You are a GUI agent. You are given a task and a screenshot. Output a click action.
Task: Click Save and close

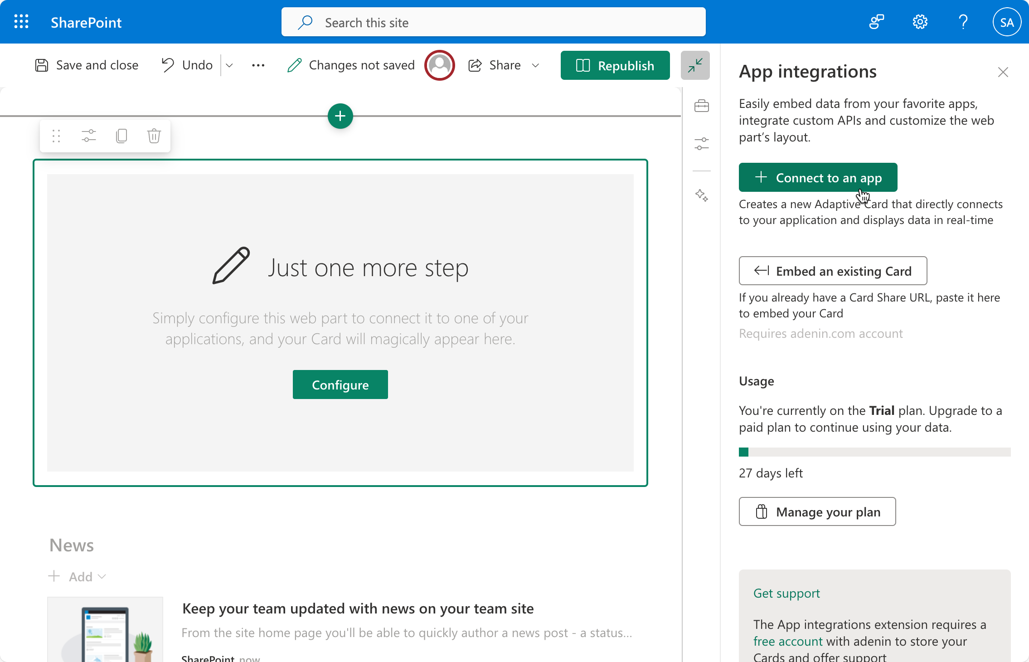(x=87, y=65)
